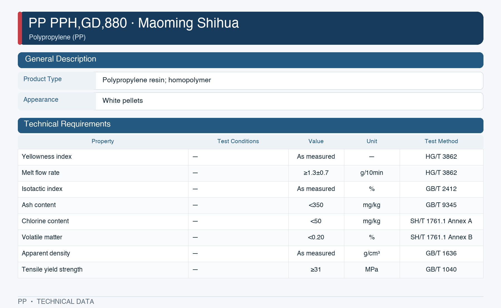501x308 pixels.
Task: Click 'SH/T 1761.1 Annex A' test method
Action: click(x=441, y=221)
